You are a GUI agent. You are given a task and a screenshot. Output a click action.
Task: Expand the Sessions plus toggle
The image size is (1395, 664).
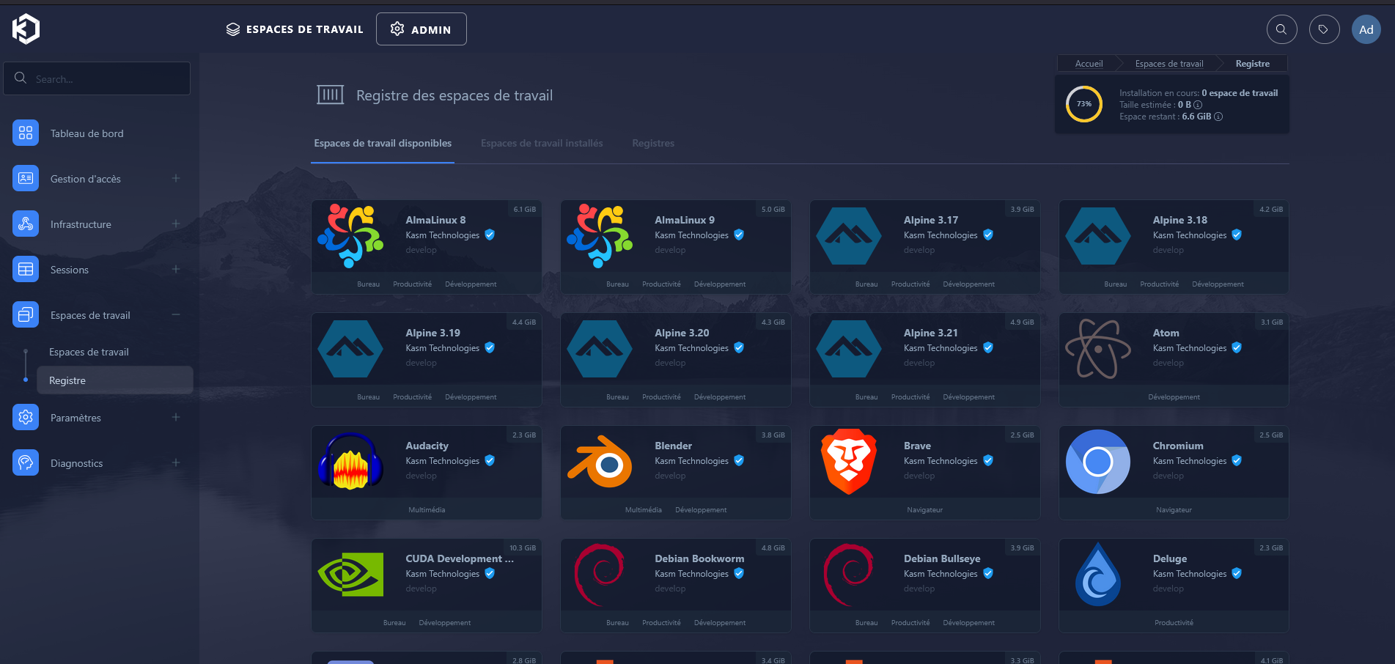point(176,269)
